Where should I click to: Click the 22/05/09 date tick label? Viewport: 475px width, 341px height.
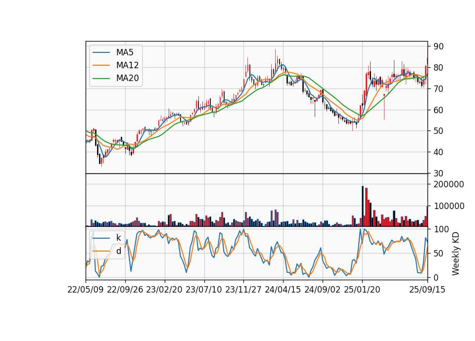[86, 290]
